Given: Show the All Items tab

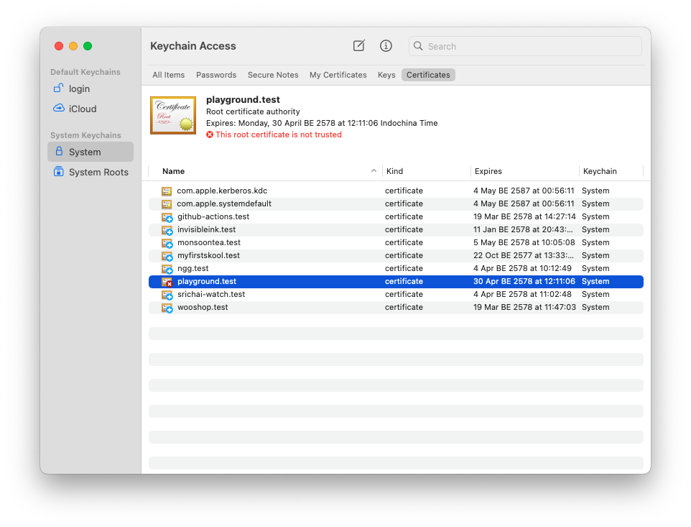Looking at the screenshot, I should [x=169, y=75].
